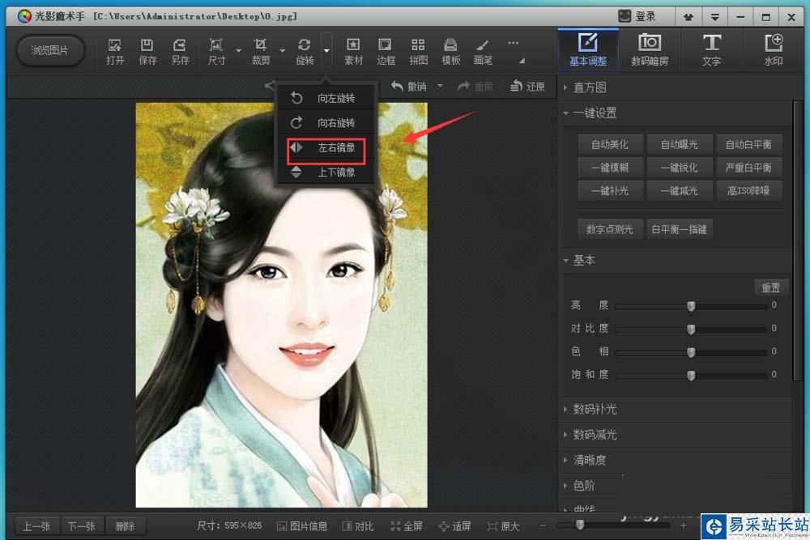Image resolution: width=810 pixels, height=540 pixels.
Task: Toggle the 对比 compare view
Action: (358, 526)
